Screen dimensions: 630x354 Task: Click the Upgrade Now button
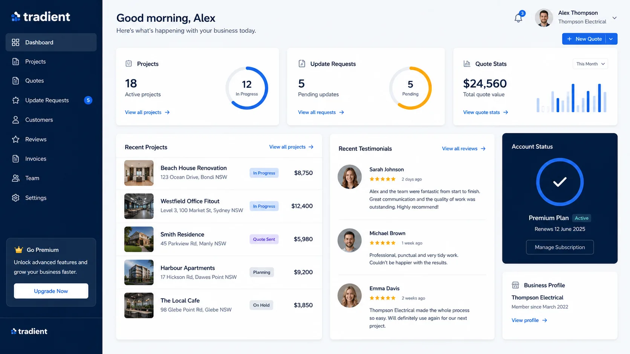point(51,291)
